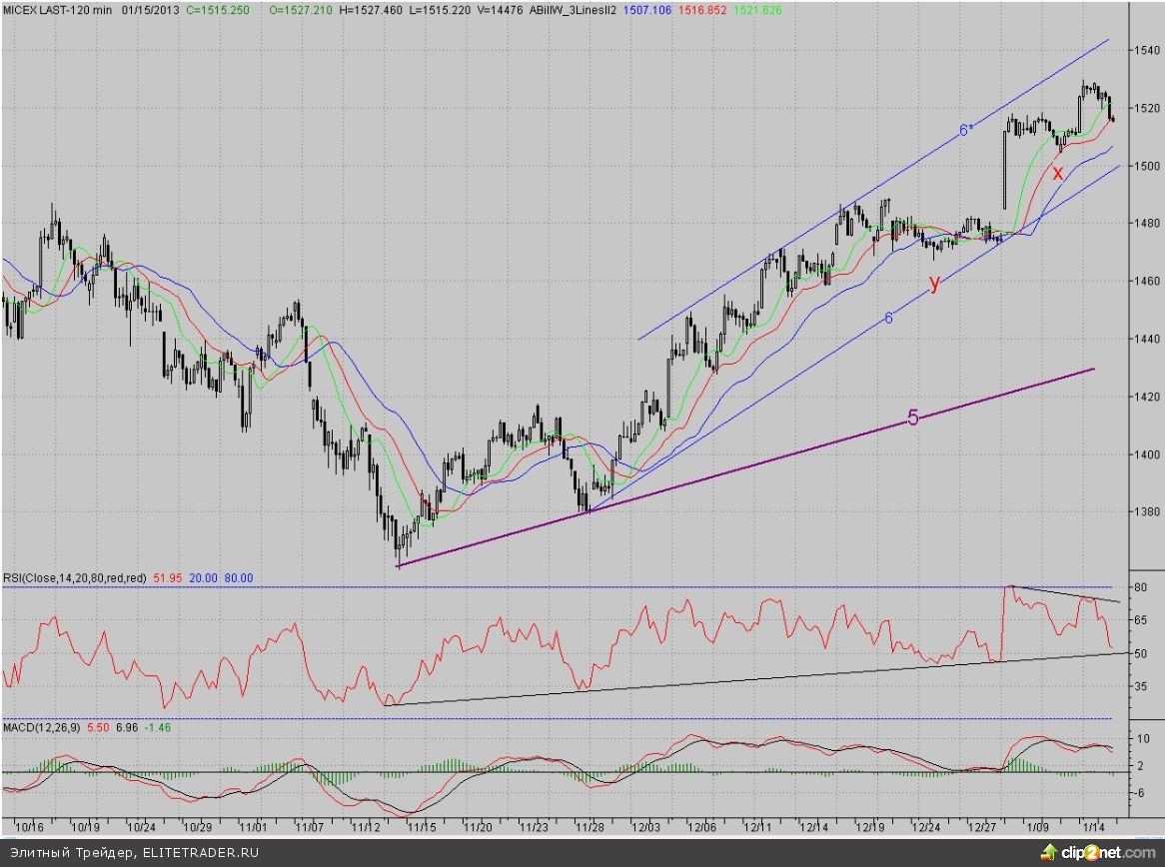Click the red 'x' wave marker

click(x=1057, y=173)
